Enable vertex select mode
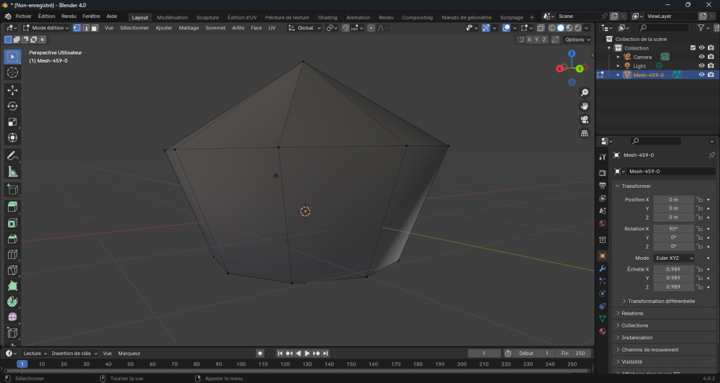Viewport: 720px width, 383px height. [x=77, y=28]
